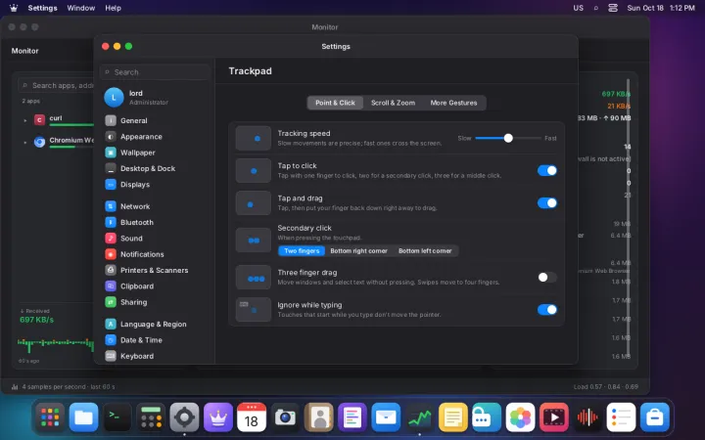Click the Load 0.57 status text
The width and height of the screenshot is (705, 440).
(606, 386)
